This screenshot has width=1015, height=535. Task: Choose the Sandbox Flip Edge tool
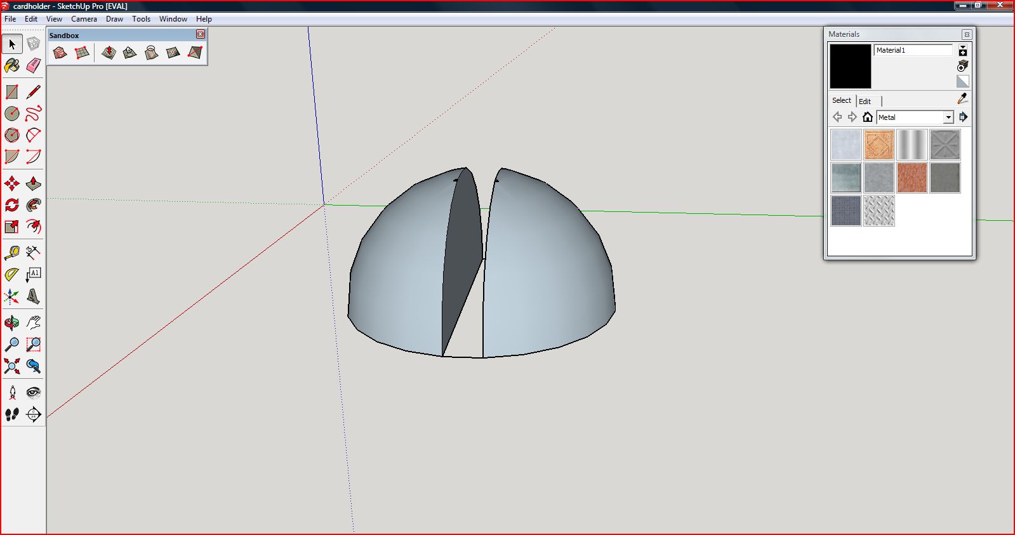[195, 53]
